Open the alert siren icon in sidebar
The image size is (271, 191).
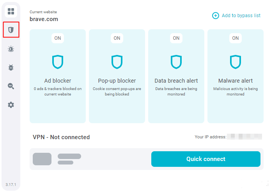tap(11, 49)
